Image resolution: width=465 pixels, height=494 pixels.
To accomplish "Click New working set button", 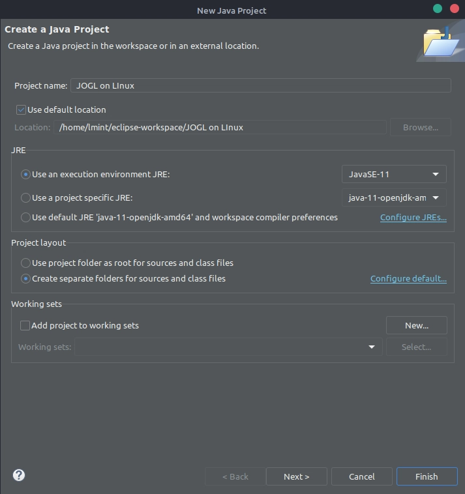I will click(417, 325).
